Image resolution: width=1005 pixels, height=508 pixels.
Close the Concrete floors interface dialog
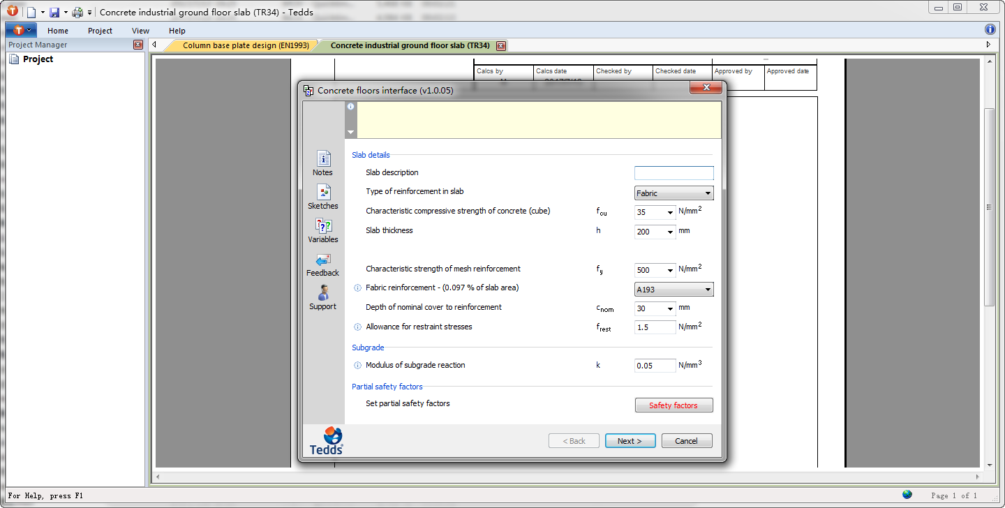[706, 88]
